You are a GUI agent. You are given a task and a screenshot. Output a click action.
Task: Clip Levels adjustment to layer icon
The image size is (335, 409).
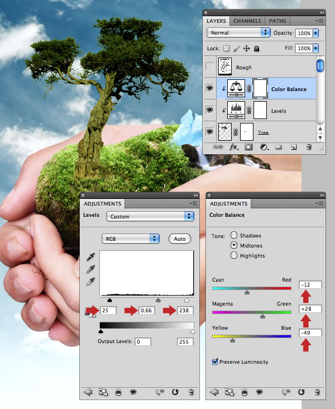click(x=118, y=392)
